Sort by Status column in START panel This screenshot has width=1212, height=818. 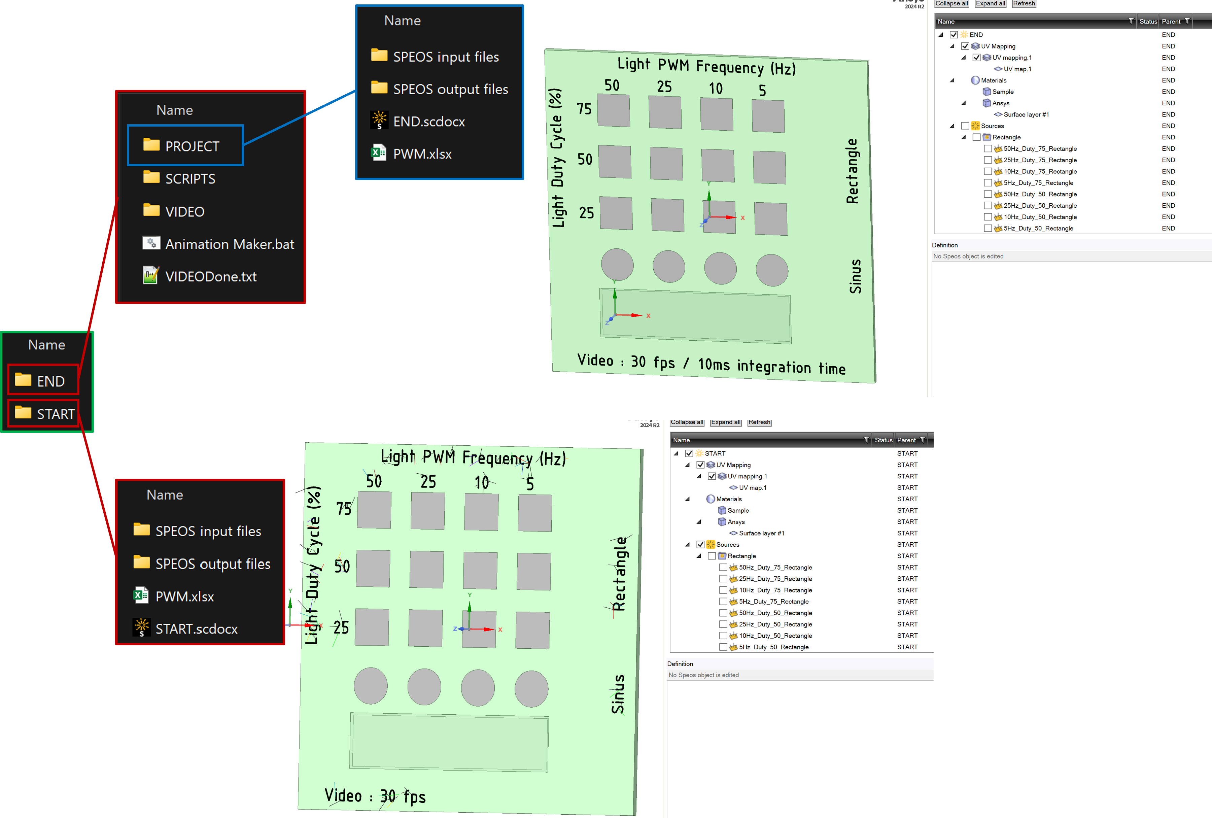click(x=884, y=440)
